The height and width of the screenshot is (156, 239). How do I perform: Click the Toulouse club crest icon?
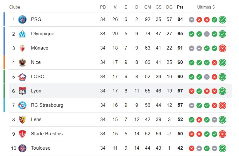[x=22, y=148]
